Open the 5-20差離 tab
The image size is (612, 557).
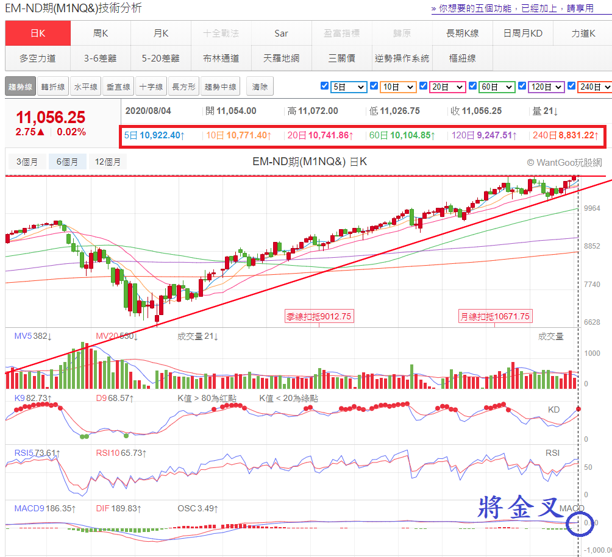(x=161, y=58)
